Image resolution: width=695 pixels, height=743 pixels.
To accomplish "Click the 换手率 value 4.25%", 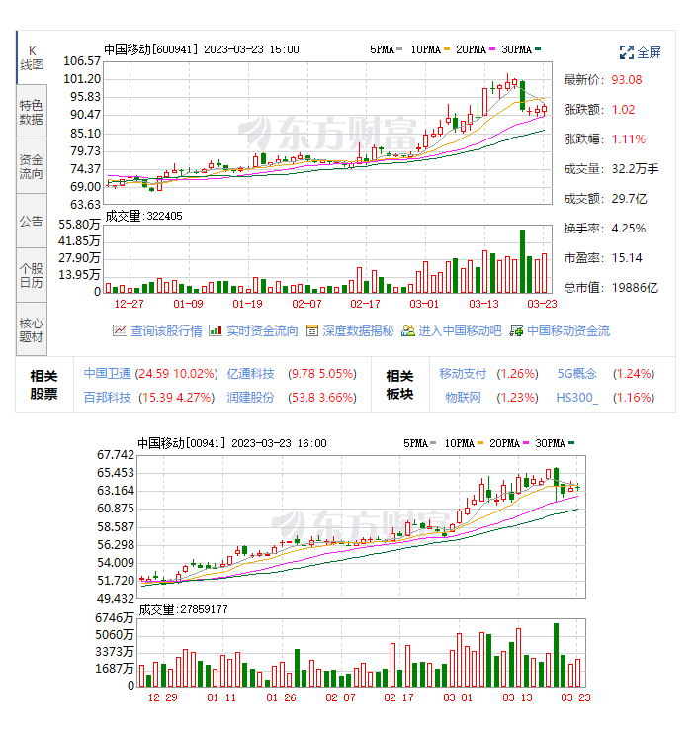I will point(628,229).
